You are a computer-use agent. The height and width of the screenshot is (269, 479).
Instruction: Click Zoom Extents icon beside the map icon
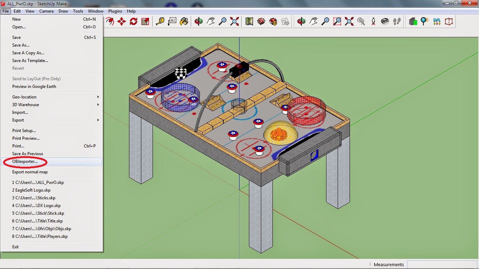[235, 21]
